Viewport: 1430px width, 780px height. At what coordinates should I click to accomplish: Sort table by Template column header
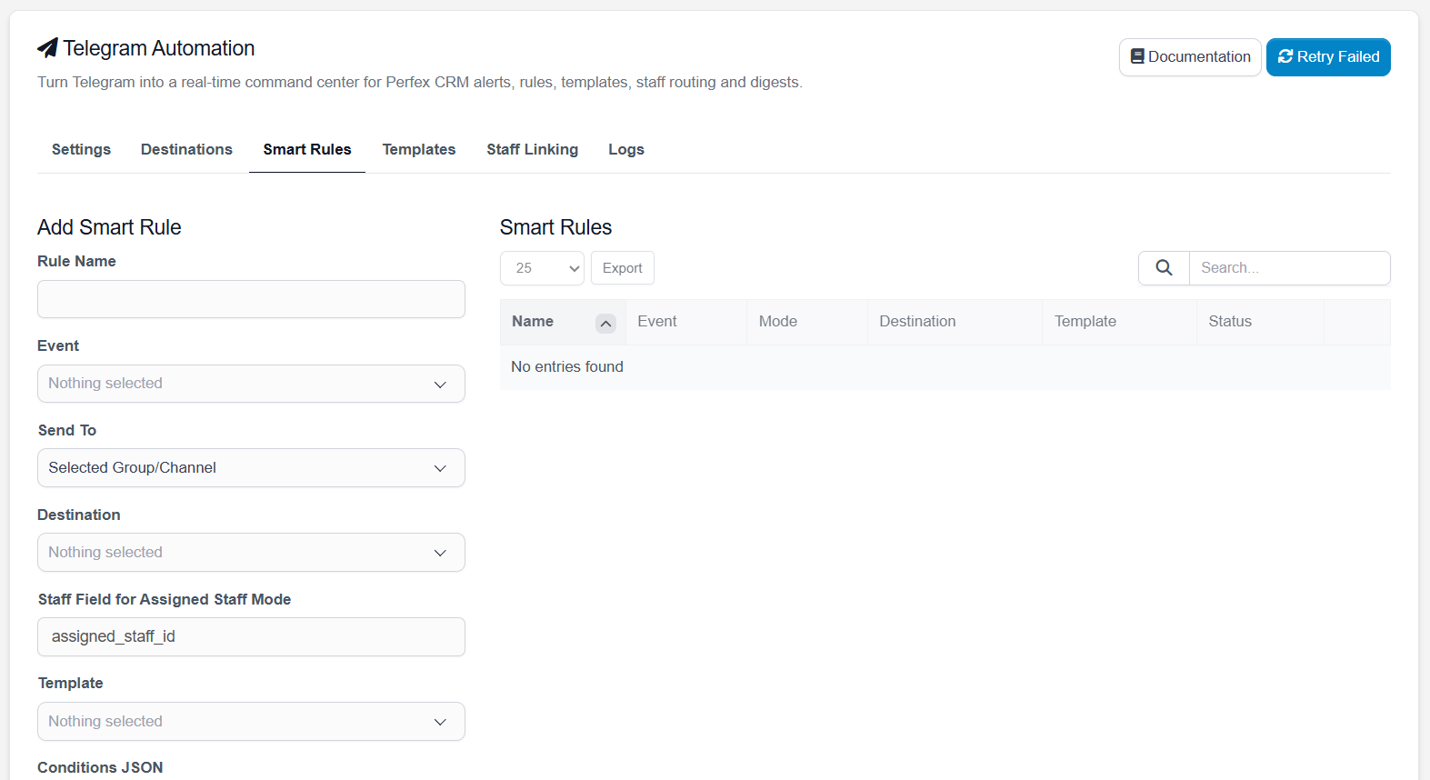click(x=1119, y=322)
